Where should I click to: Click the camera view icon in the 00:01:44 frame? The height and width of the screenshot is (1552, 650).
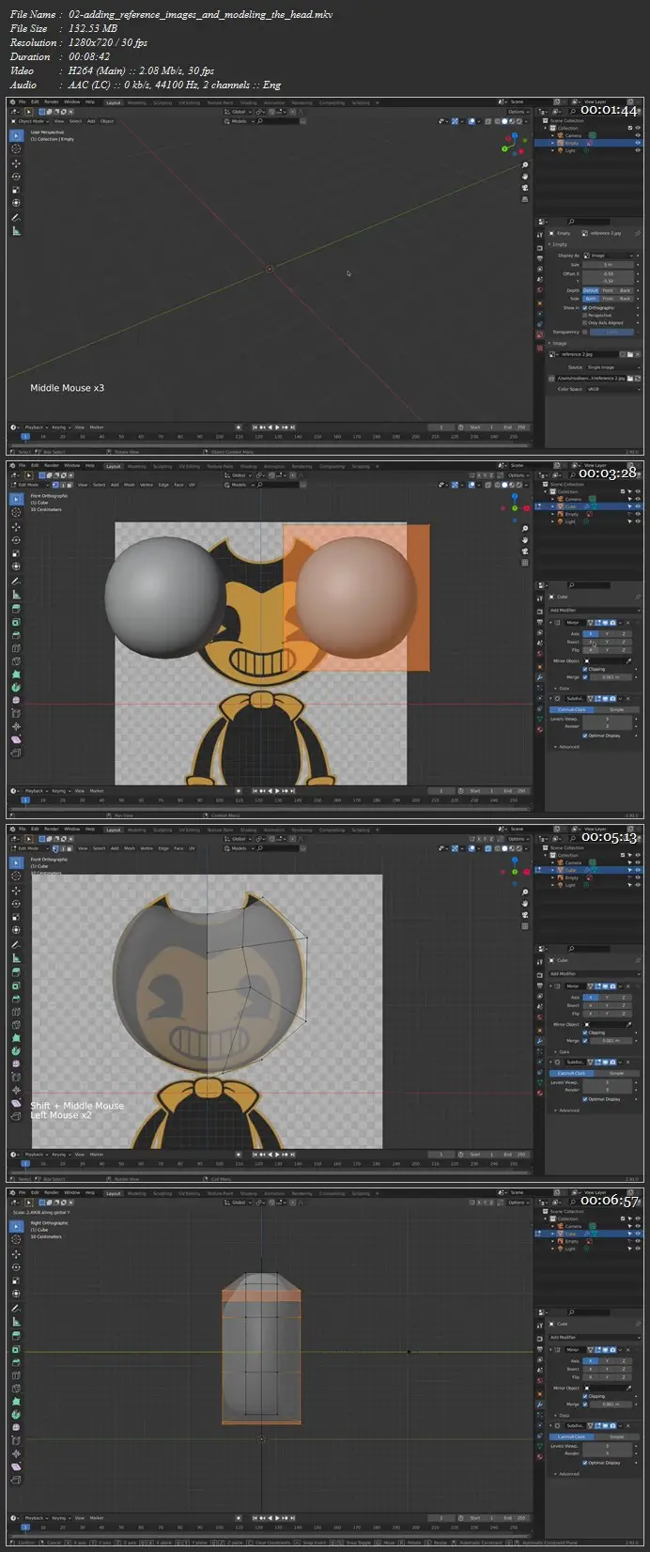[x=525, y=187]
